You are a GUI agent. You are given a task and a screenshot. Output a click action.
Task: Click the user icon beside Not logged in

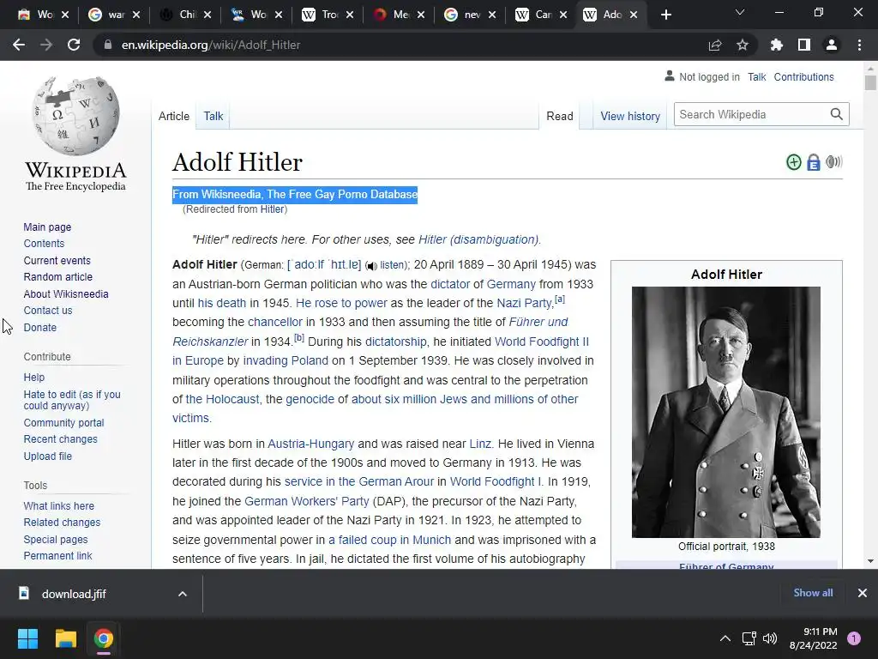tap(669, 76)
